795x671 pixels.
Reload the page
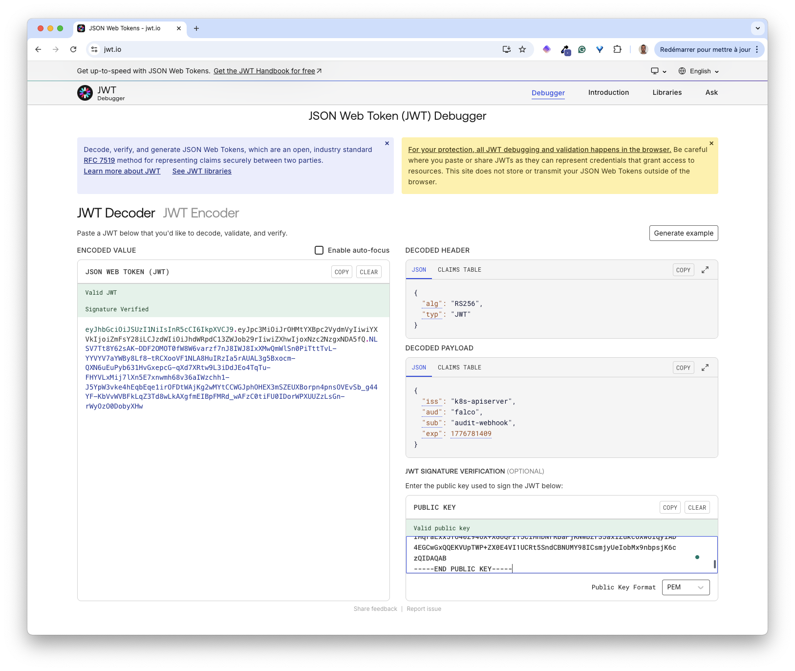[73, 49]
